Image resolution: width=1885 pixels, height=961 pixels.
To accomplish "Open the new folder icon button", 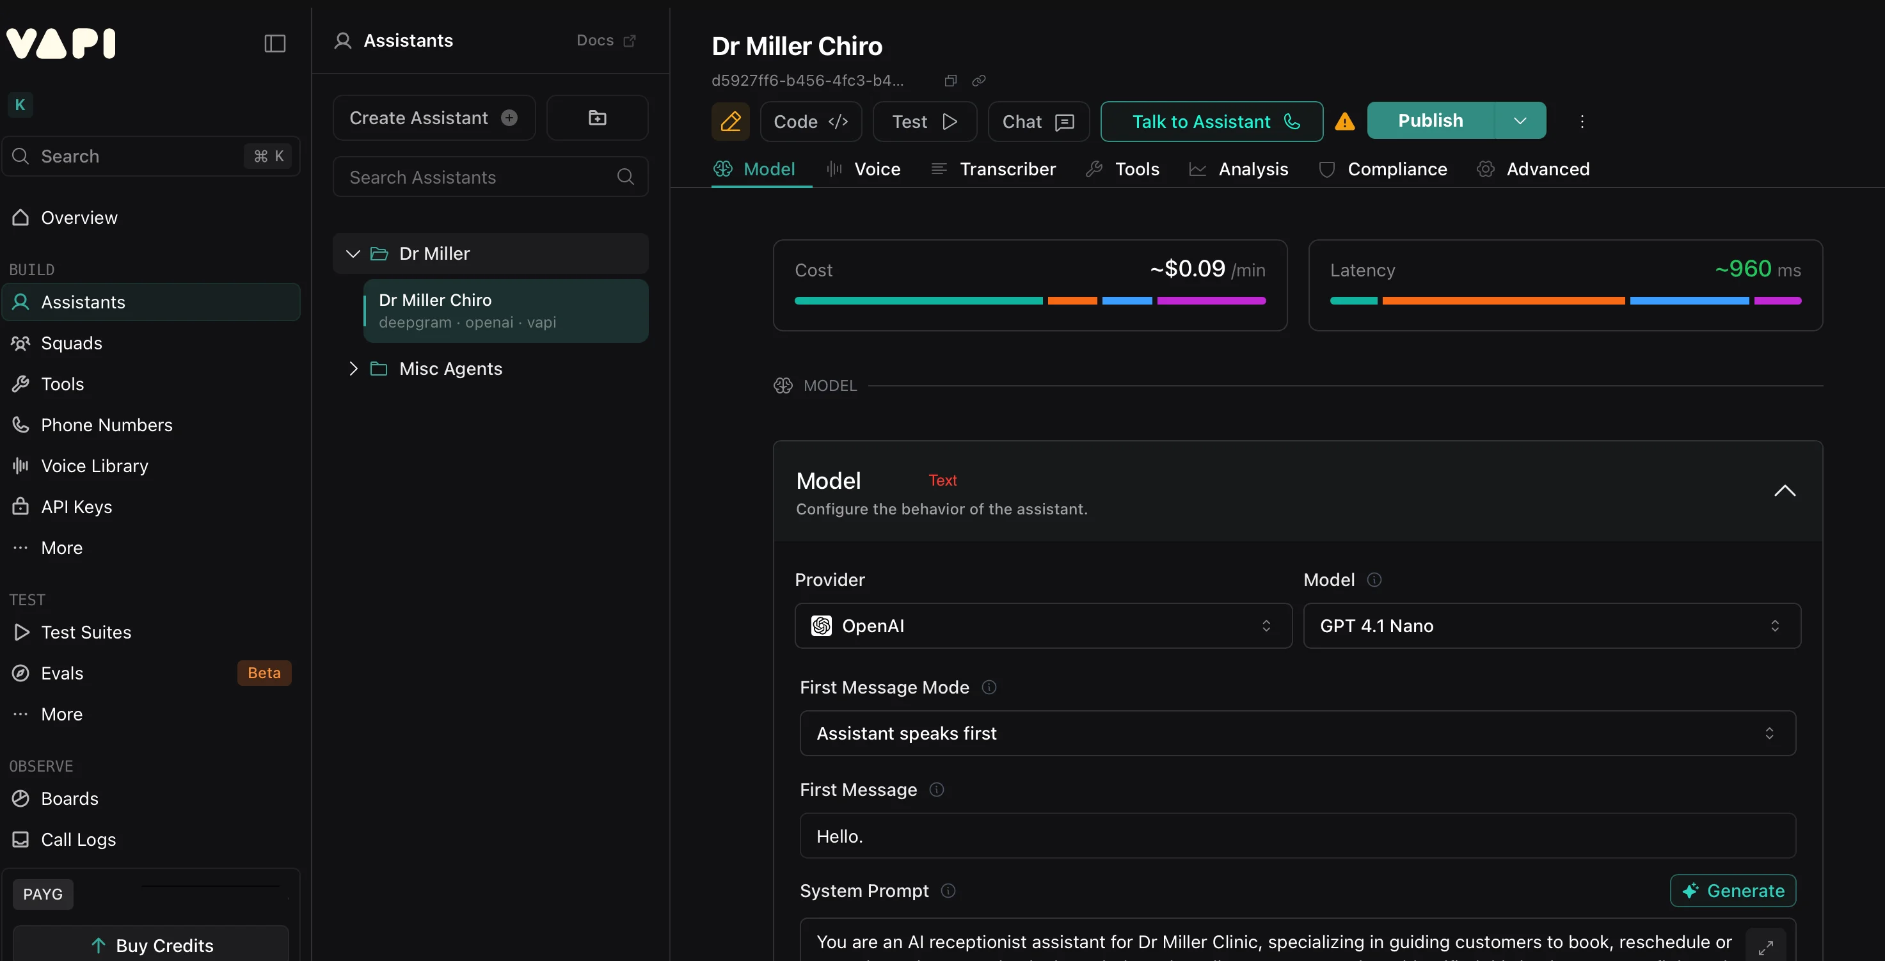I will [597, 118].
